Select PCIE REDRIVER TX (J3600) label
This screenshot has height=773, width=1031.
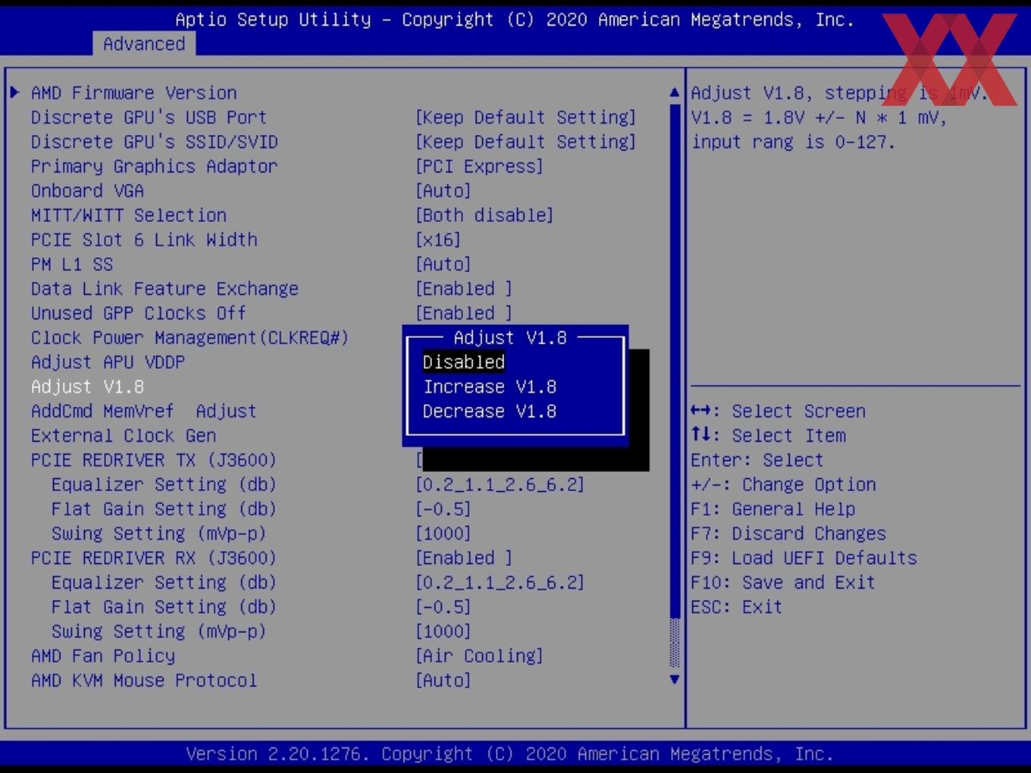(154, 460)
